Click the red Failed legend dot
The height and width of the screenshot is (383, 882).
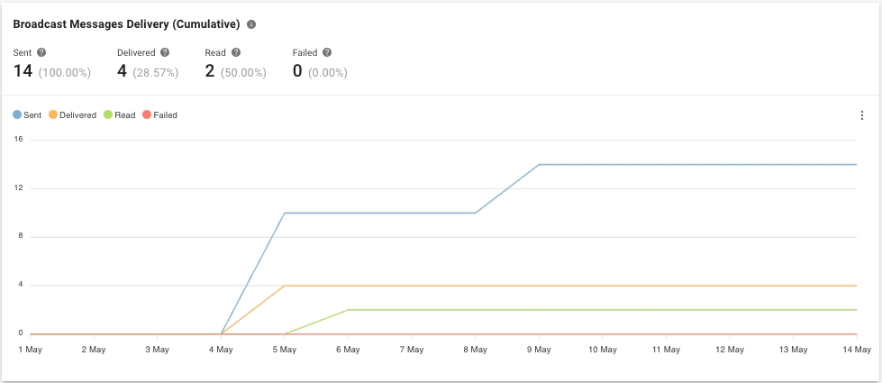[x=147, y=115]
